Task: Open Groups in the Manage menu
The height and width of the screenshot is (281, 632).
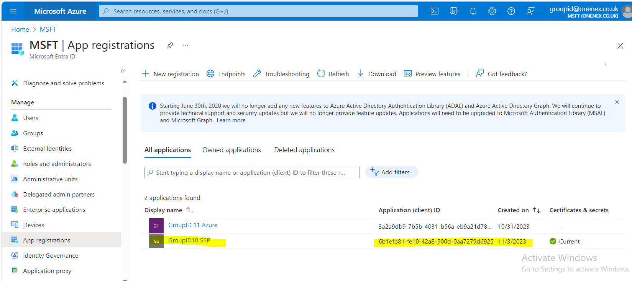Action: point(33,133)
